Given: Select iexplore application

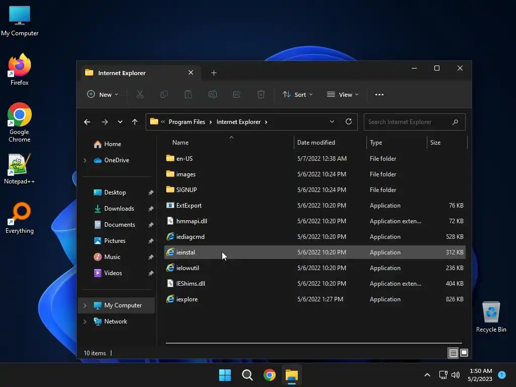Looking at the screenshot, I should click(314, 299).
